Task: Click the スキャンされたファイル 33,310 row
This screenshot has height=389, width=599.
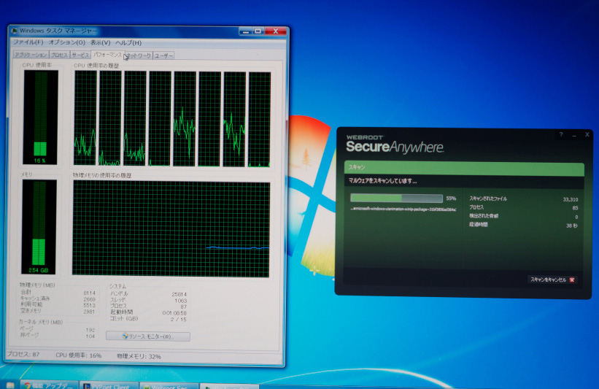Action: coord(523,199)
